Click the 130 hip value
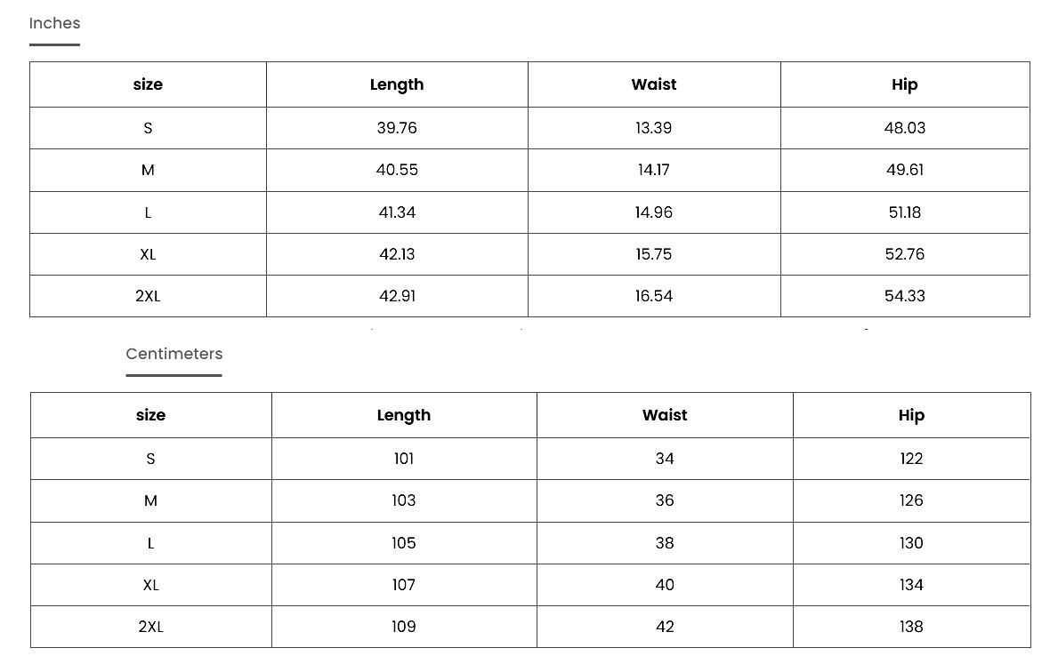Image resolution: width=1058 pixels, height=664 pixels. coord(911,543)
